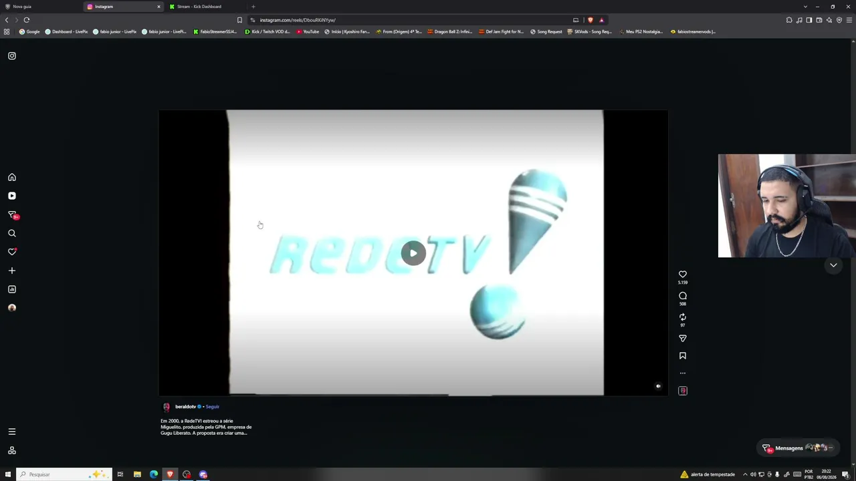Follow beraldotv with Seguir

[213, 407]
